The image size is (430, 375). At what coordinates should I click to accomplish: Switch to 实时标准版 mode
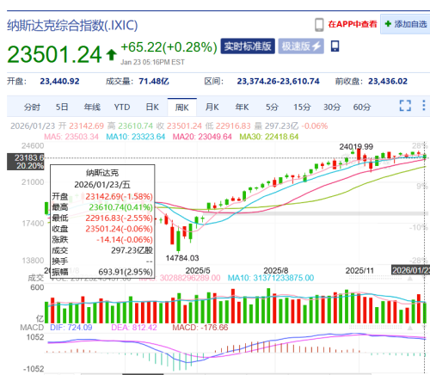248,46
